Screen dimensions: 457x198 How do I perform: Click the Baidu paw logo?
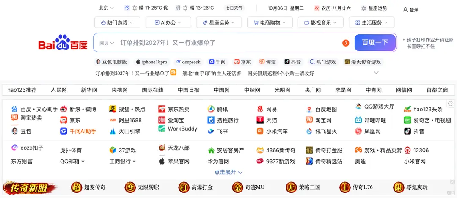(63, 42)
